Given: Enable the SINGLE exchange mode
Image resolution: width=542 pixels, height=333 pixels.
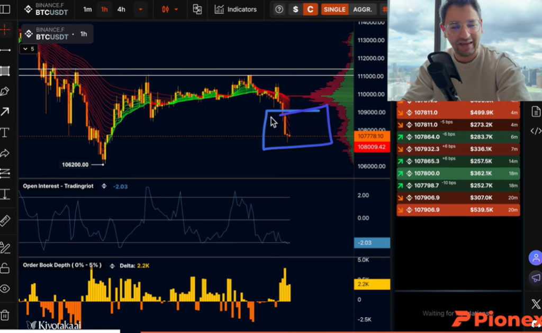Looking at the screenshot, I should point(334,10).
